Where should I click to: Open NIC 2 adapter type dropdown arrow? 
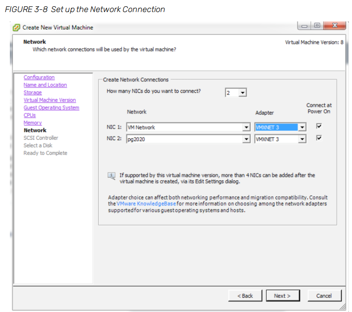[x=302, y=139]
